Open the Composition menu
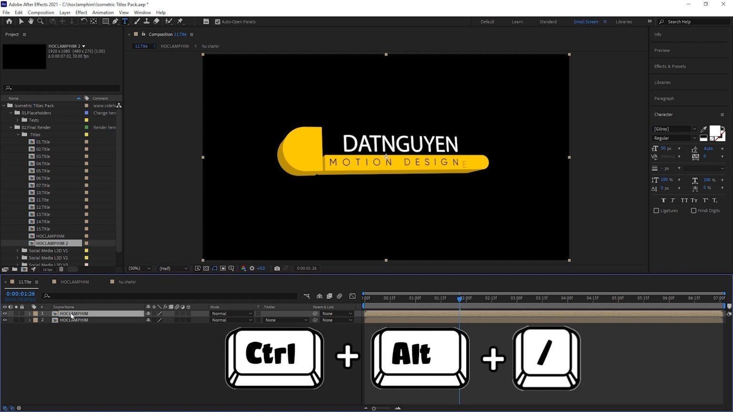The width and height of the screenshot is (733, 412). pyautogui.click(x=41, y=12)
